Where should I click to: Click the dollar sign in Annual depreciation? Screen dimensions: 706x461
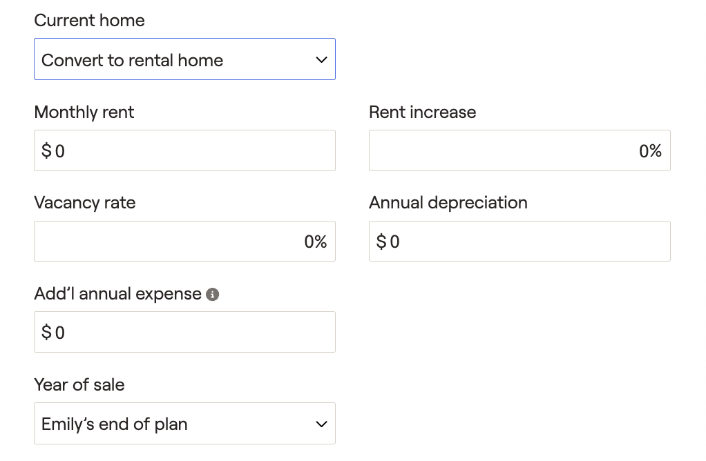pyautogui.click(x=381, y=242)
